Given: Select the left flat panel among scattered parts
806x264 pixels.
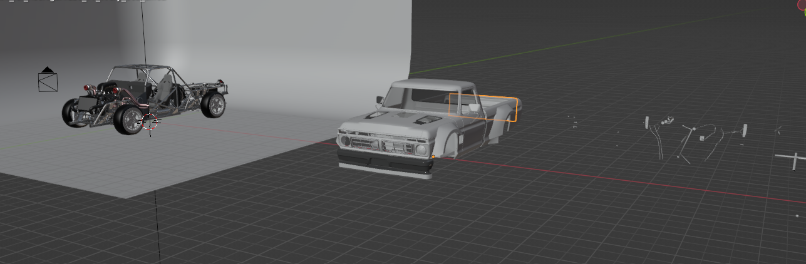Looking at the screenshot, I should (x=647, y=123).
